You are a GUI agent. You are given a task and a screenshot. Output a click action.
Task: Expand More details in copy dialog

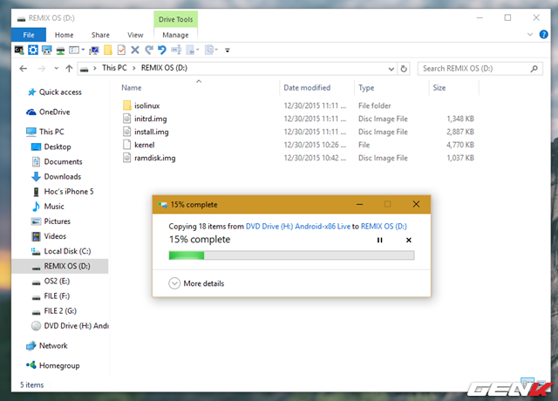click(196, 283)
